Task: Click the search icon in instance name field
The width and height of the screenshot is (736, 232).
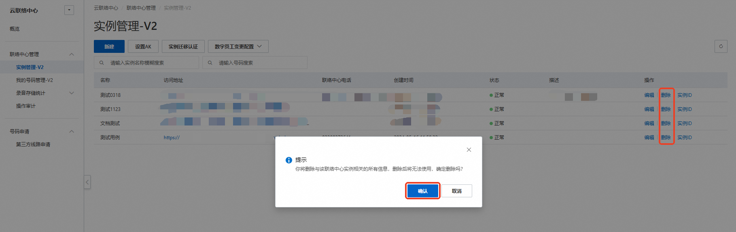Action: coord(102,63)
